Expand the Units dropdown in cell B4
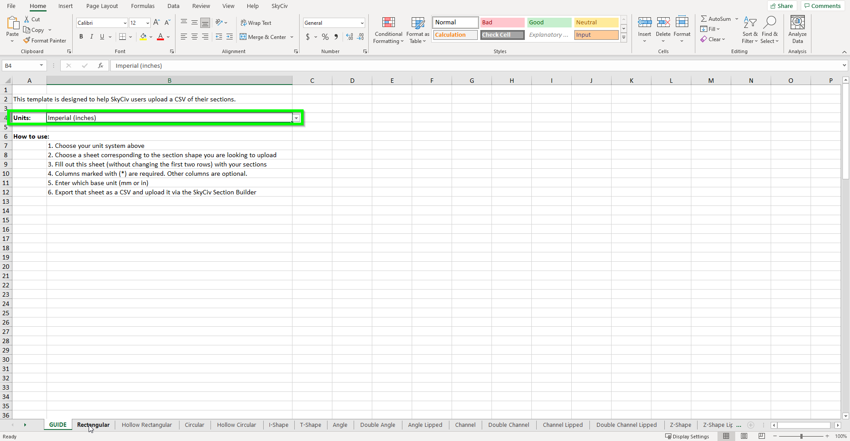This screenshot has width=850, height=441. coord(296,118)
